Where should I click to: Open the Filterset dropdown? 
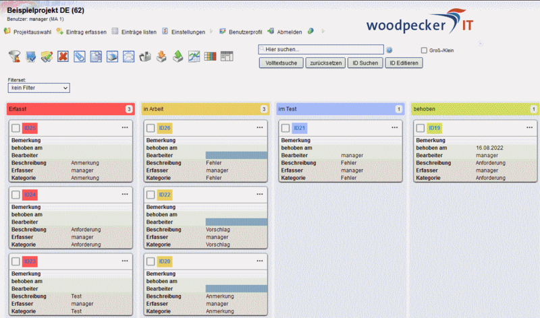39,88
